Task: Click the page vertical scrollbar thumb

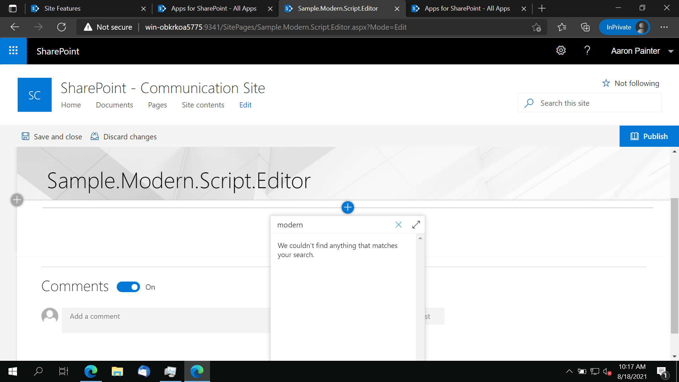Action: point(674,265)
